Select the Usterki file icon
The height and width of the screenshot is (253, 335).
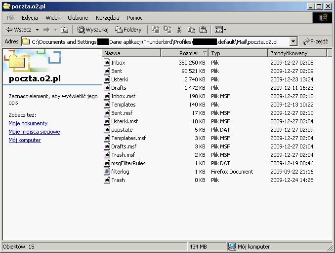[x=107, y=79]
